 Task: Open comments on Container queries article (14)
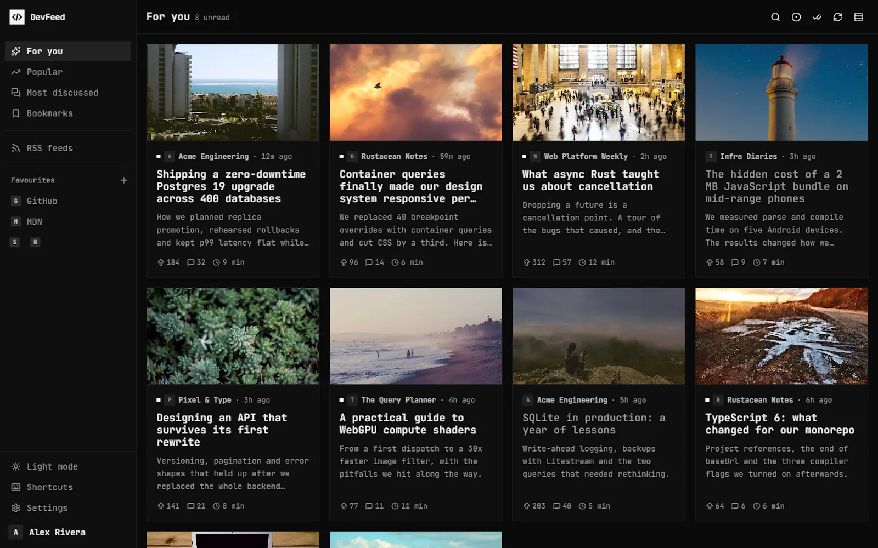tap(375, 262)
